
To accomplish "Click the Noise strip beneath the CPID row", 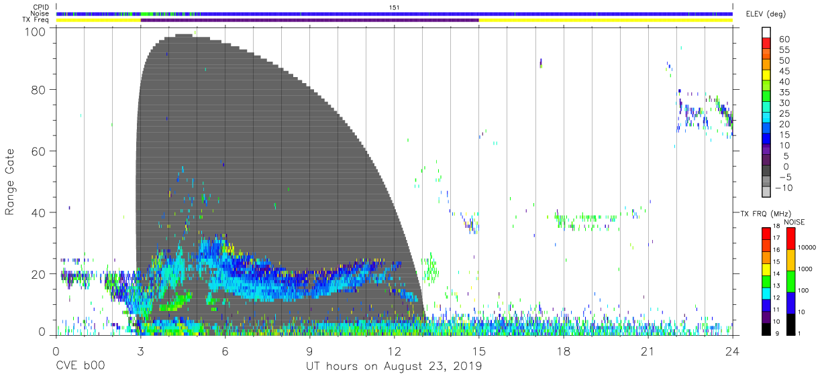I will 395,13.
